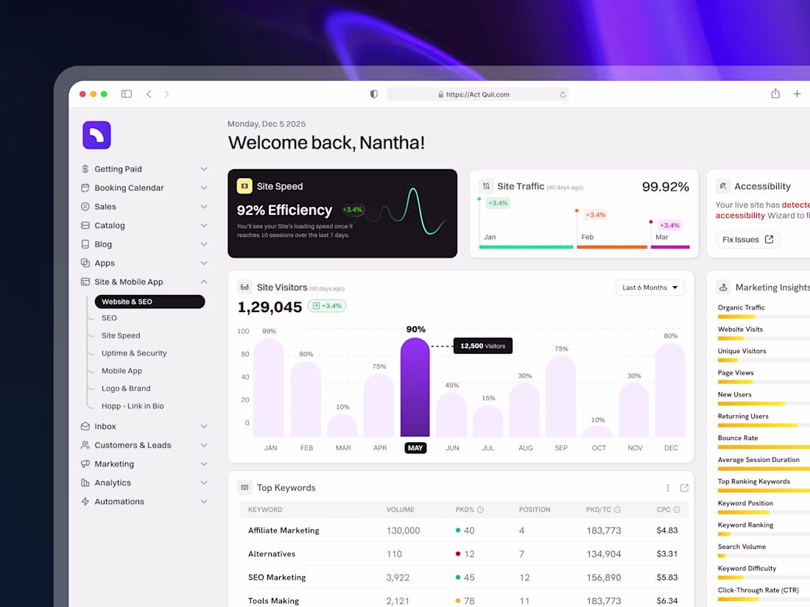Open the Logo & Brand submenu item

tap(126, 388)
